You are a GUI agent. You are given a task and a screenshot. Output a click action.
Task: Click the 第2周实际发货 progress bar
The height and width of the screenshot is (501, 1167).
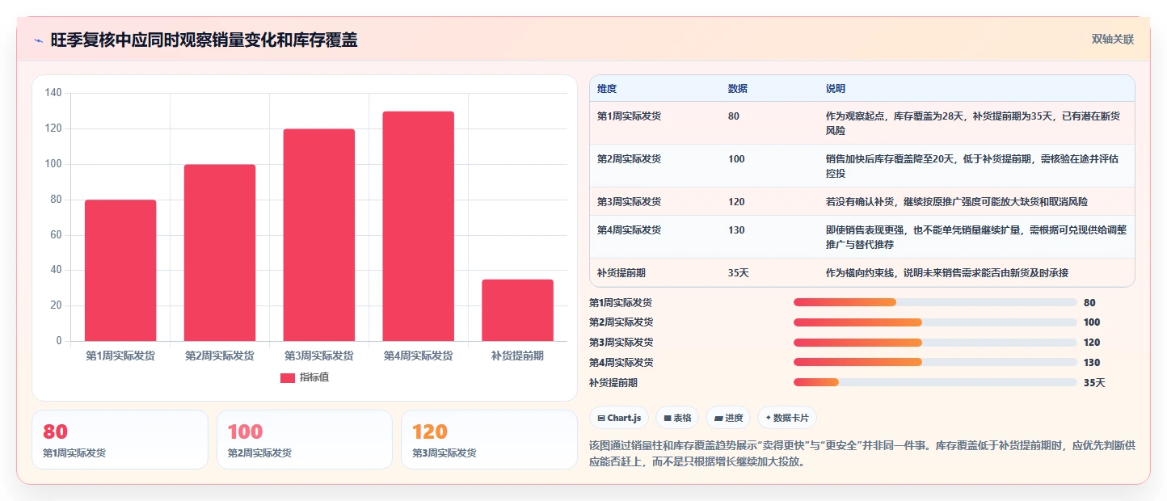935,322
